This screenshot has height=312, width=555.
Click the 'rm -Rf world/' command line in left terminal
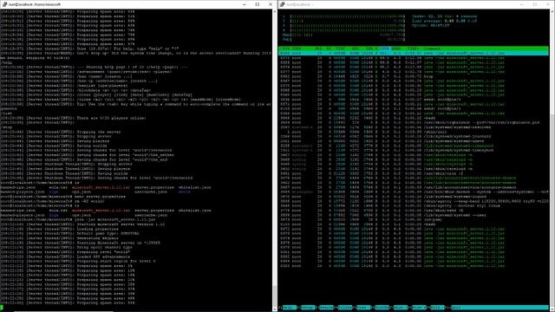pos(52,201)
